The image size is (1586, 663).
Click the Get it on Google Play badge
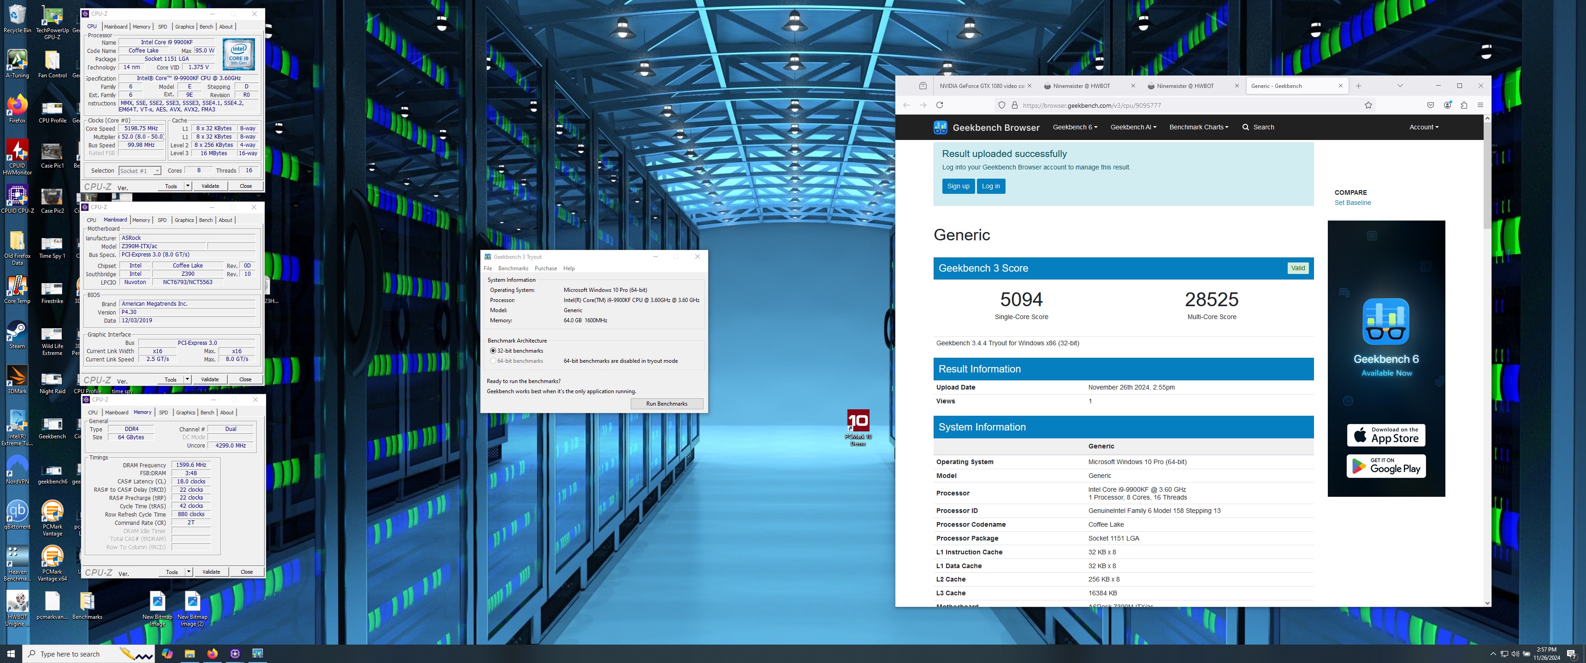tap(1386, 465)
